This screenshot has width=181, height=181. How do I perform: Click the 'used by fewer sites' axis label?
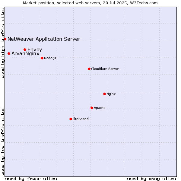click(31, 179)
